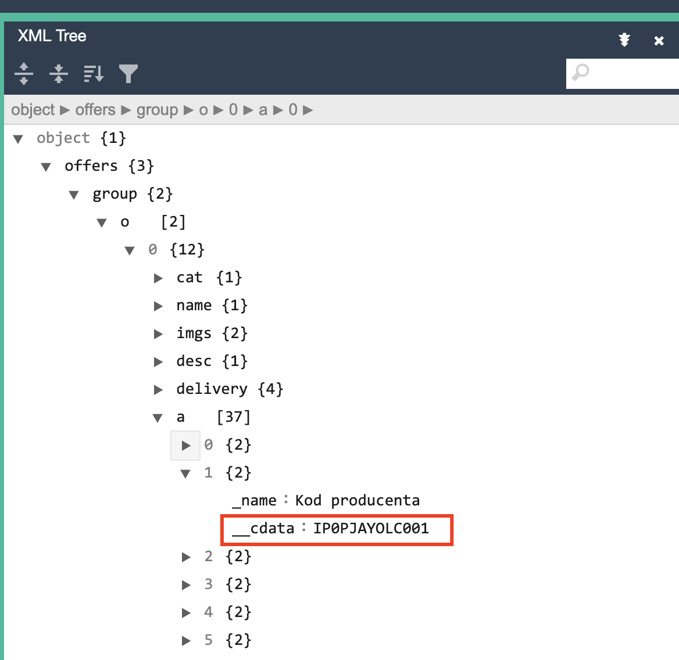Open the breadcrumb arrow after 'group'
This screenshot has height=660, width=679.
(x=188, y=110)
